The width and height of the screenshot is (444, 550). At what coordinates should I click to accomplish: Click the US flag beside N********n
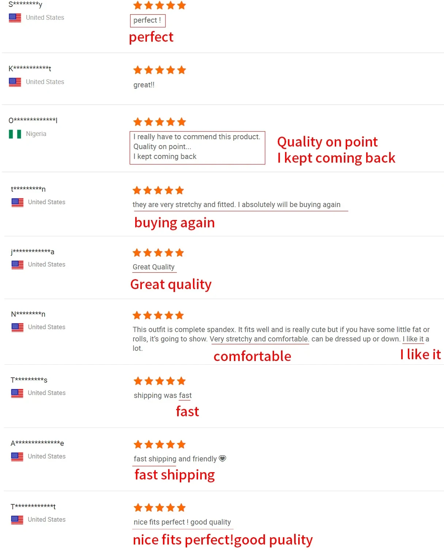click(x=17, y=327)
